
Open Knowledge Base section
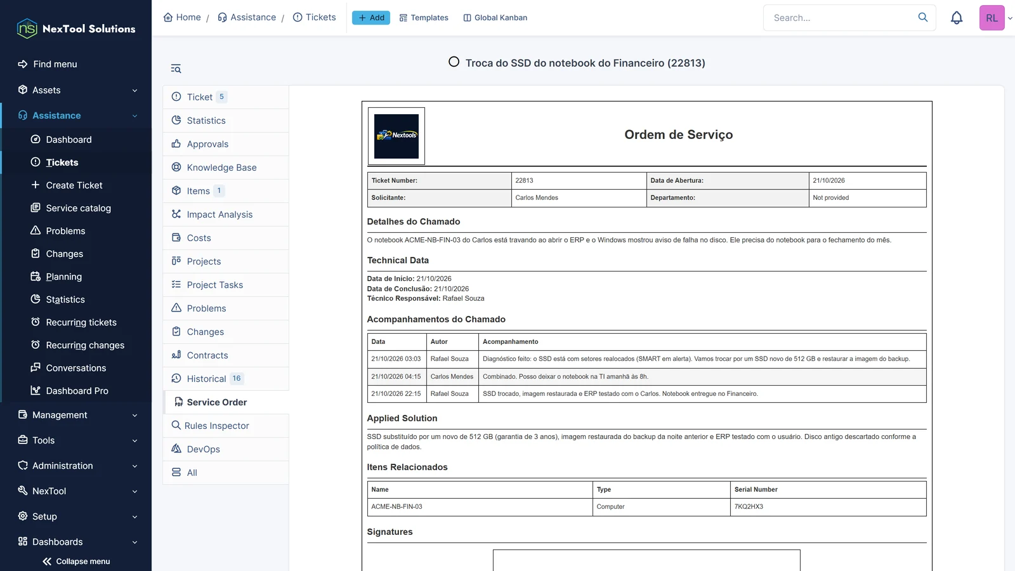pos(226,167)
